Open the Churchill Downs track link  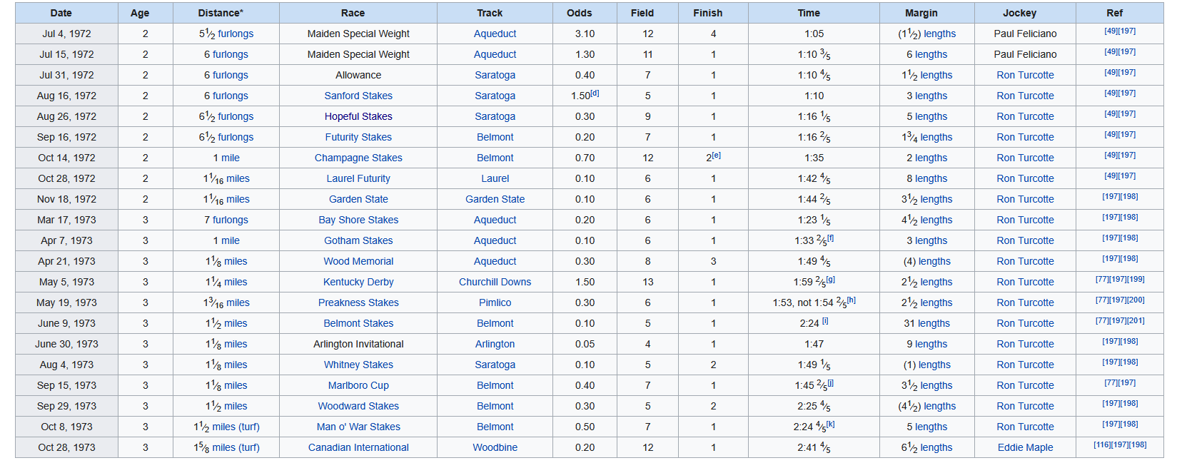(495, 282)
